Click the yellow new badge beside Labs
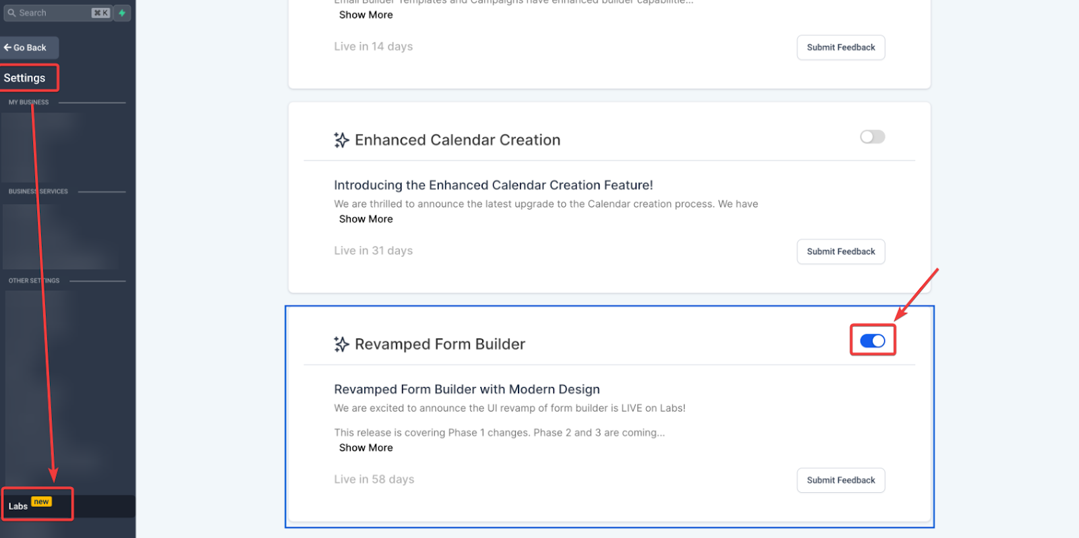The width and height of the screenshot is (1079, 538). coord(41,502)
